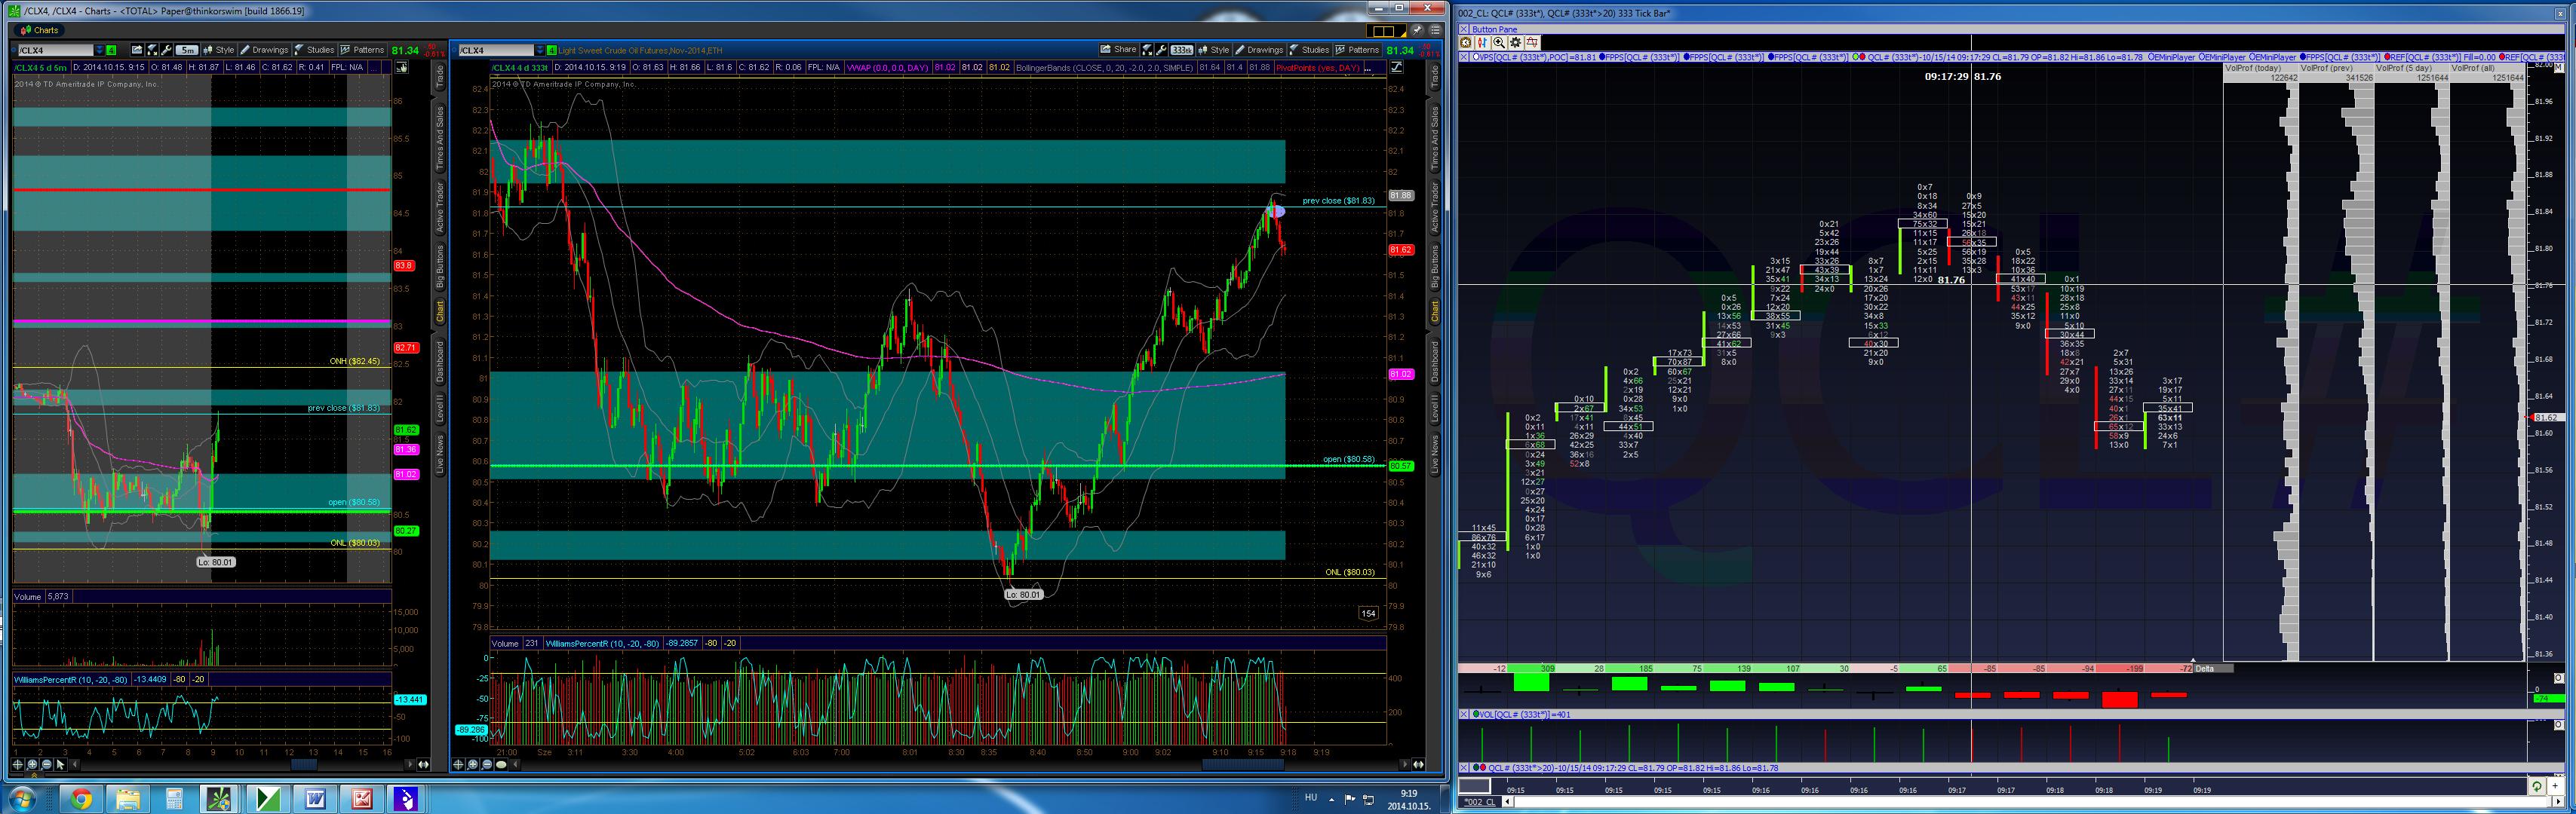Click the bar chart type icon in Button Pane
Viewport: 2576px width, 814px height.
click(x=1482, y=42)
